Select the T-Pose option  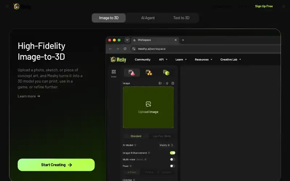(149, 172)
